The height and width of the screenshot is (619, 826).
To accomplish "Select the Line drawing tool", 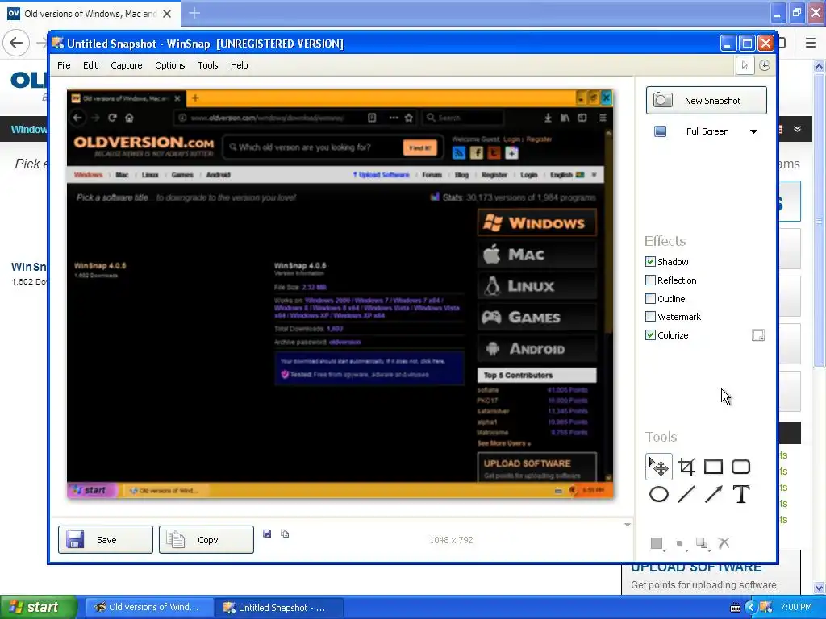I will 686,494.
